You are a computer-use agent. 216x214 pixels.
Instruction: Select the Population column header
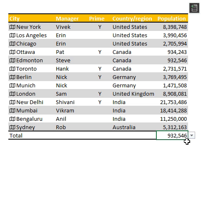(172, 18)
